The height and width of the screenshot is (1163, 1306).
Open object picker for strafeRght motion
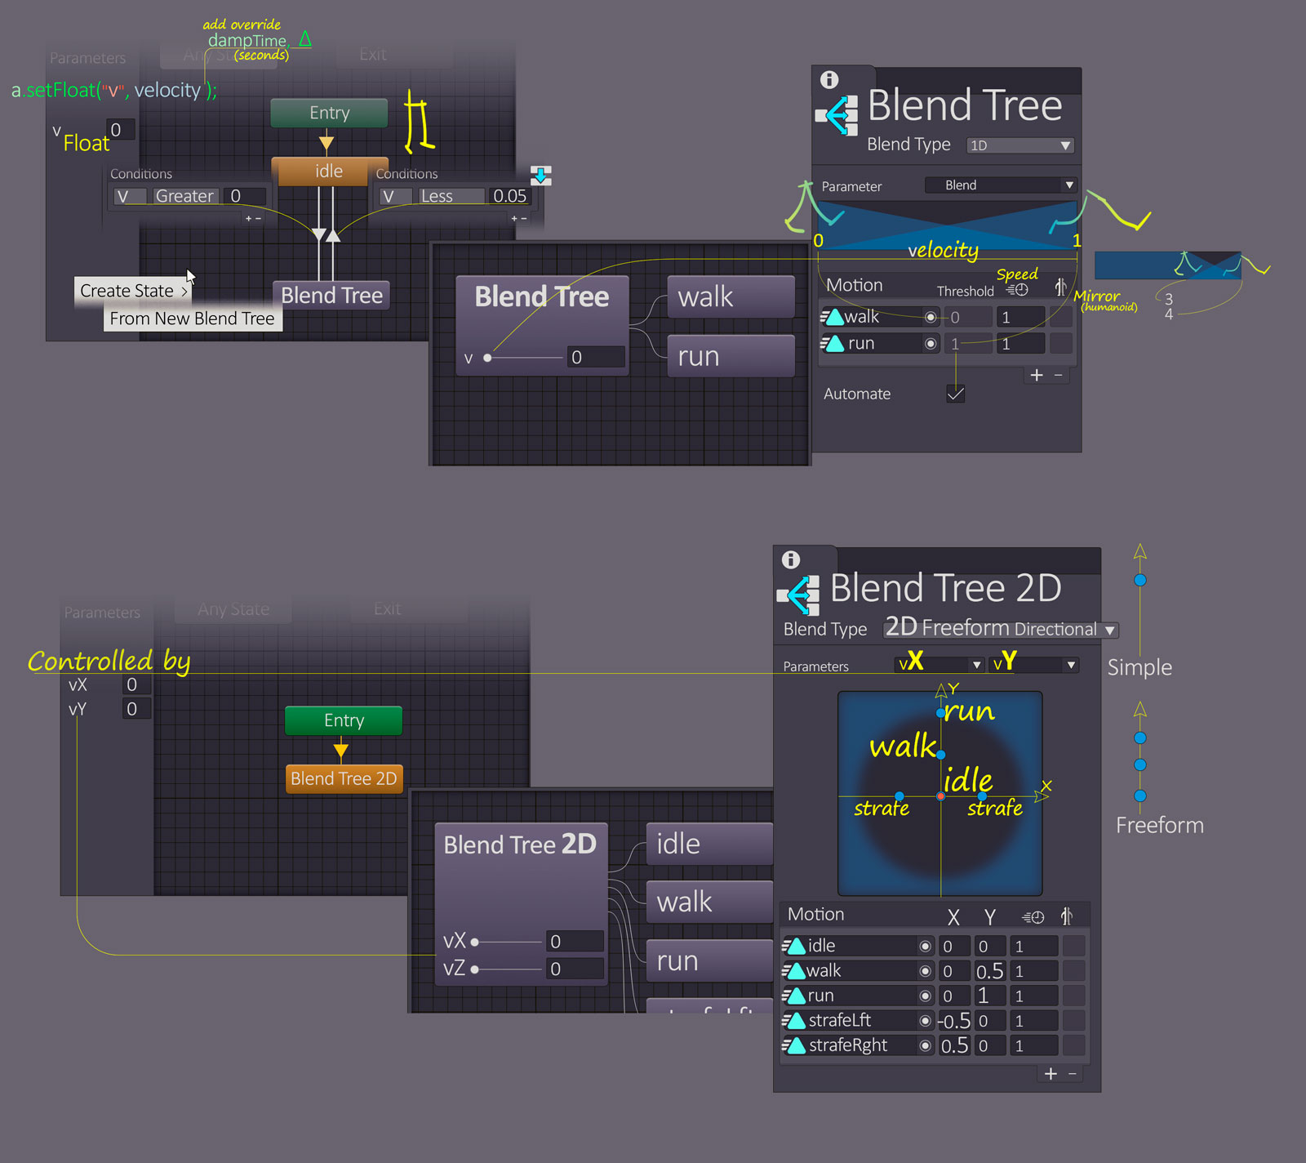[x=925, y=1045]
